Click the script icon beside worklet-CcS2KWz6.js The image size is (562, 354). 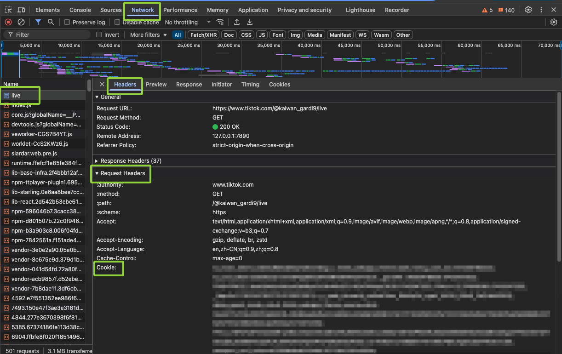(6, 144)
